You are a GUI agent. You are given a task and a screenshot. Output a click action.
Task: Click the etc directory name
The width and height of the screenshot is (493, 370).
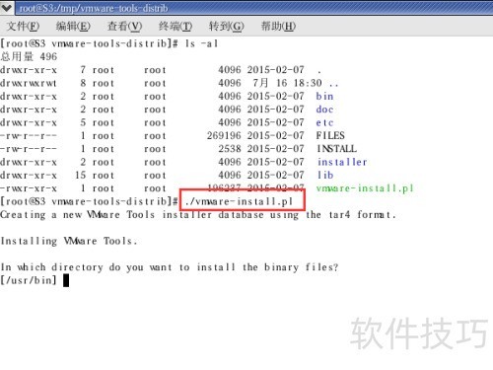tap(324, 122)
